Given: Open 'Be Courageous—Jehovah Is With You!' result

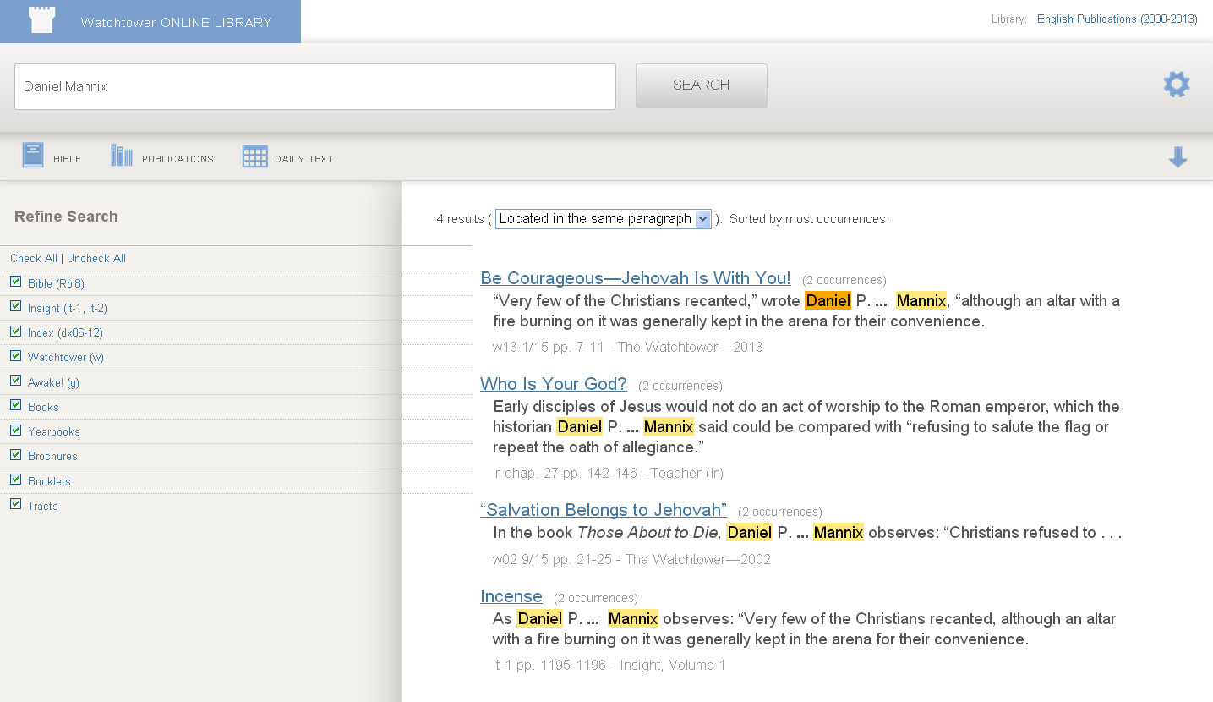Looking at the screenshot, I should 635,278.
